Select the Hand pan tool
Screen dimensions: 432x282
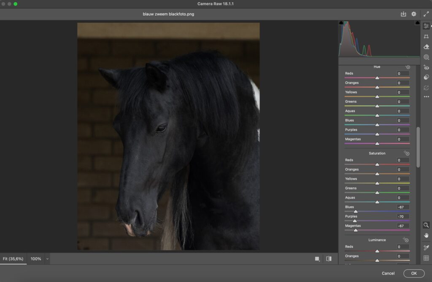pyautogui.click(x=426, y=235)
